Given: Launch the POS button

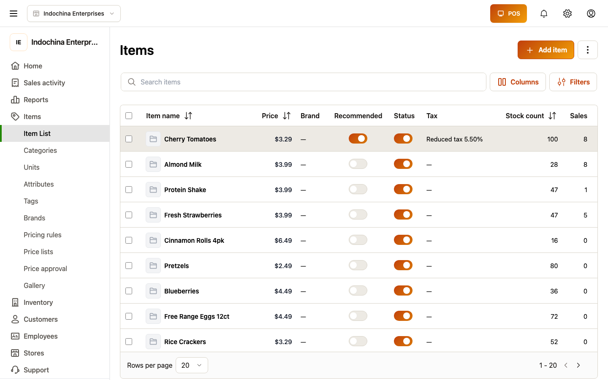Looking at the screenshot, I should tap(508, 14).
